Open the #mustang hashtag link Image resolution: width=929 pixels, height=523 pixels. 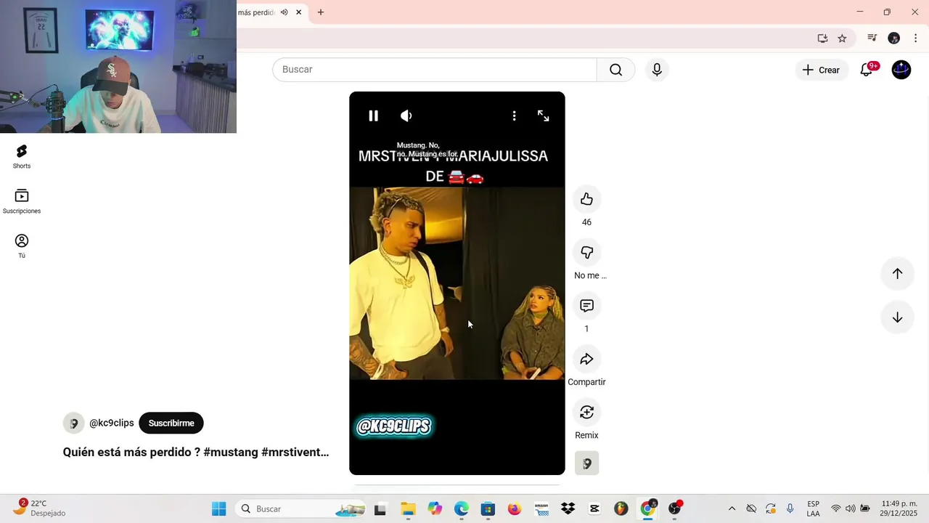[231, 452]
